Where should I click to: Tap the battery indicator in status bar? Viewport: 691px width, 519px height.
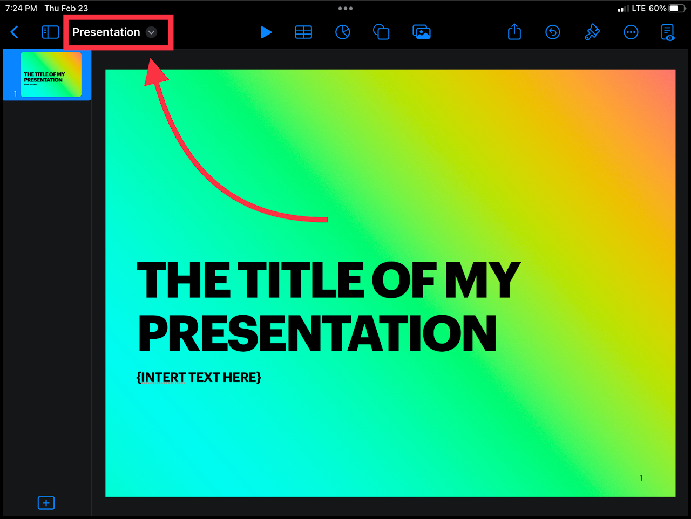[677, 9]
